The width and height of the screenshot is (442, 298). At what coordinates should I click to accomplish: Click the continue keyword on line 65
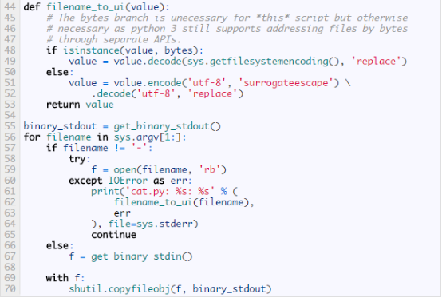[x=113, y=235]
